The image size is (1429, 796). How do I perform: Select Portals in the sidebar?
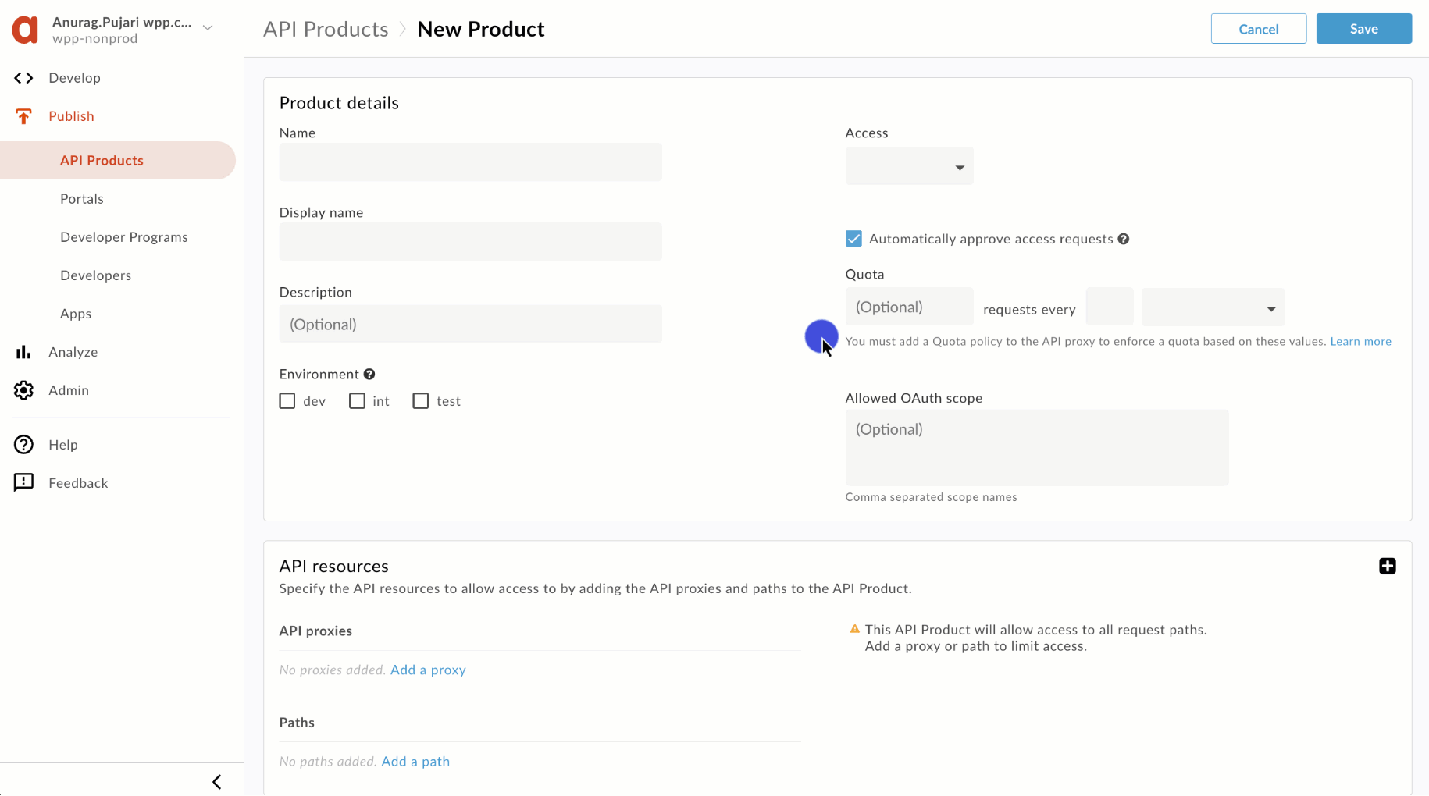tap(82, 199)
